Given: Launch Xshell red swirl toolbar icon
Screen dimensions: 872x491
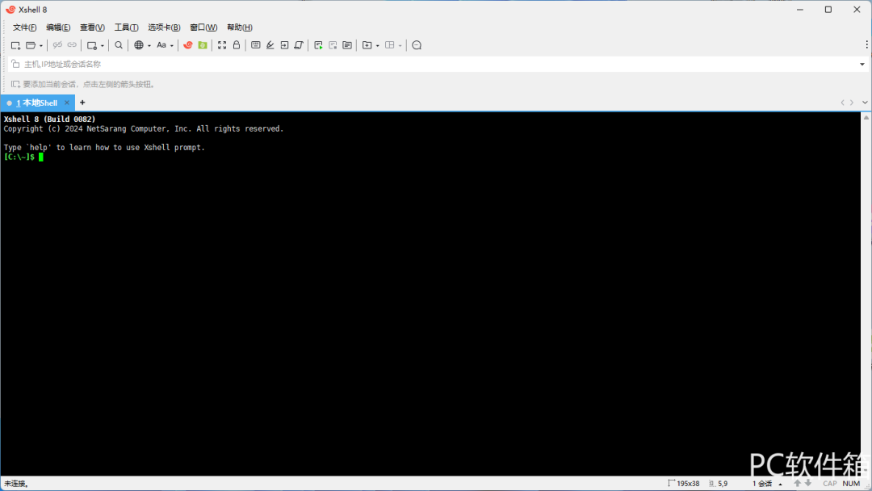Looking at the screenshot, I should click(188, 45).
